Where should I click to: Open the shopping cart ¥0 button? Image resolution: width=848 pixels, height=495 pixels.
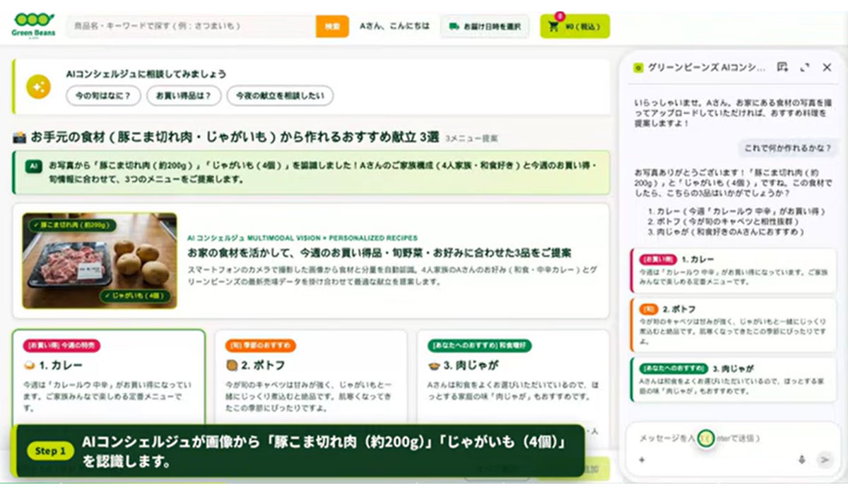pyautogui.click(x=575, y=26)
